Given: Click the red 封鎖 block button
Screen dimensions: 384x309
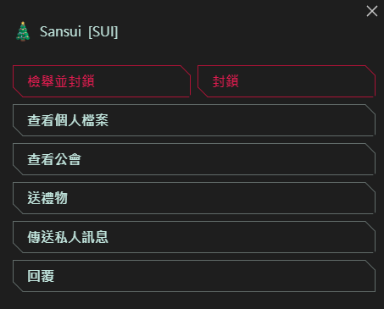Looking at the screenshot, I should click(287, 81).
